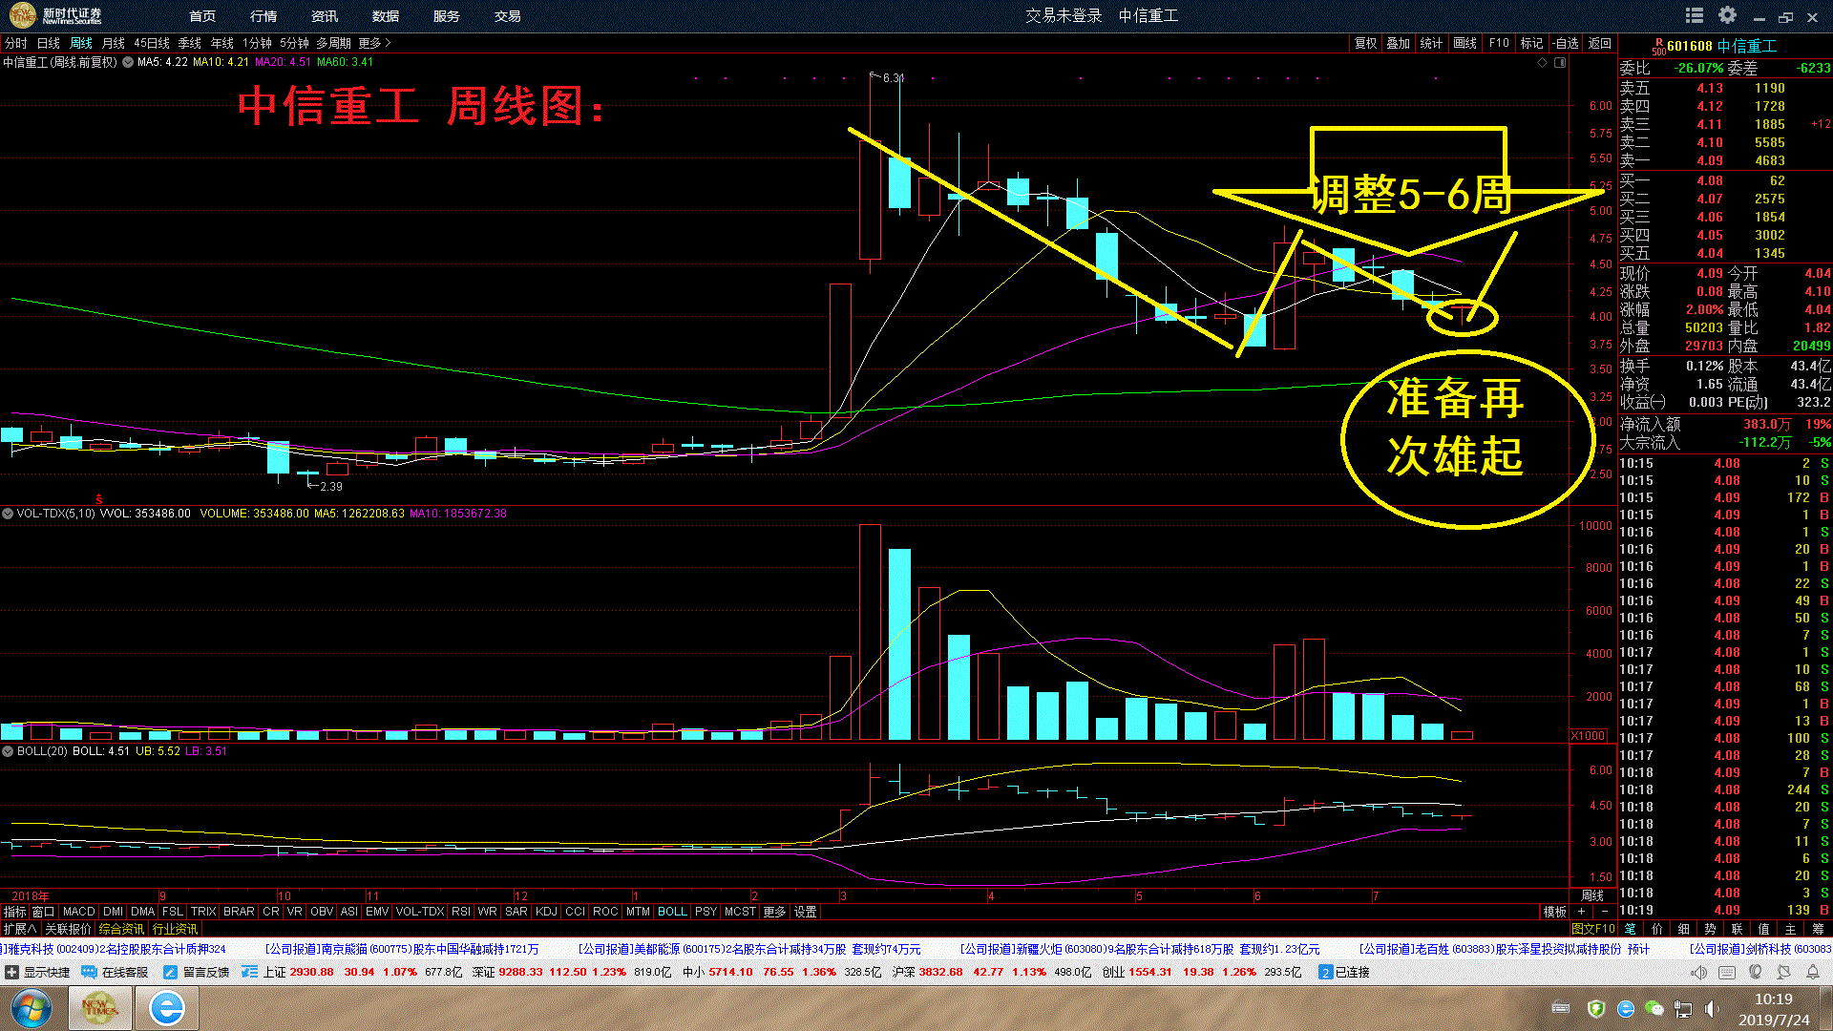
Task: Click 叠加 overlay button
Action: pos(1399,43)
